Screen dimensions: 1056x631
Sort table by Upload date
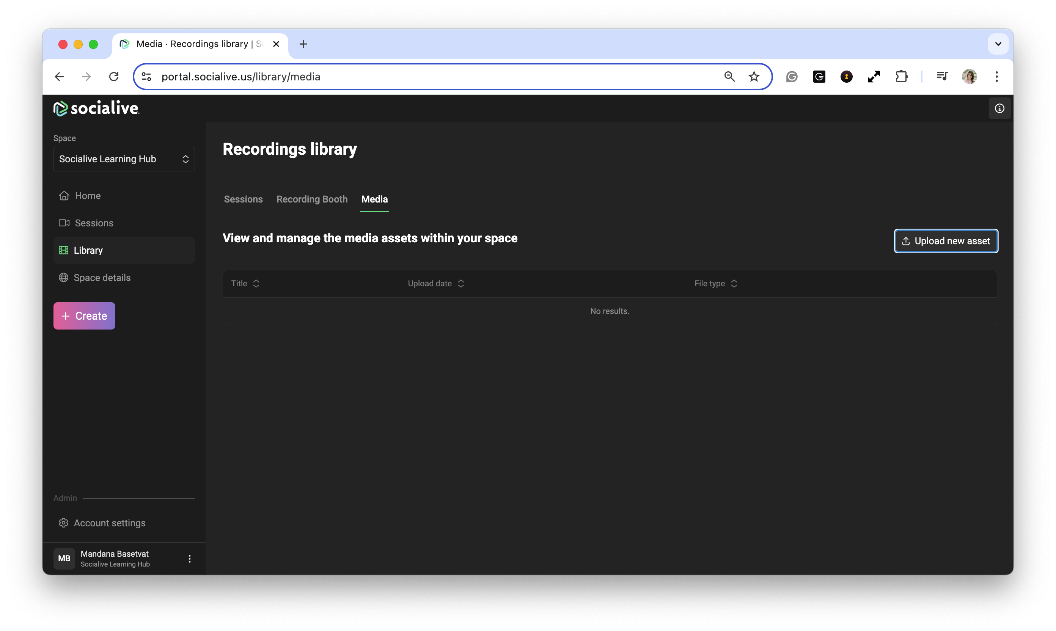(435, 284)
